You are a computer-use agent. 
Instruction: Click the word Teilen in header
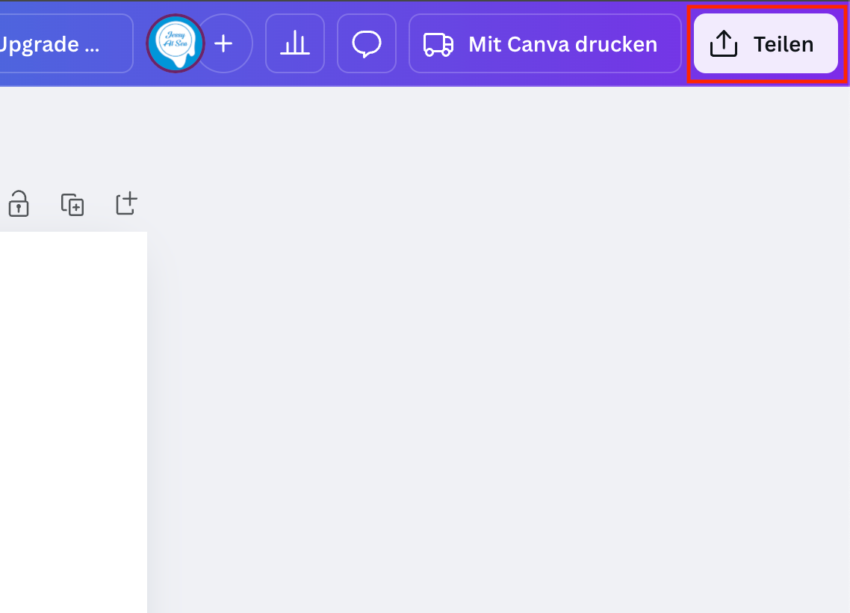point(783,45)
